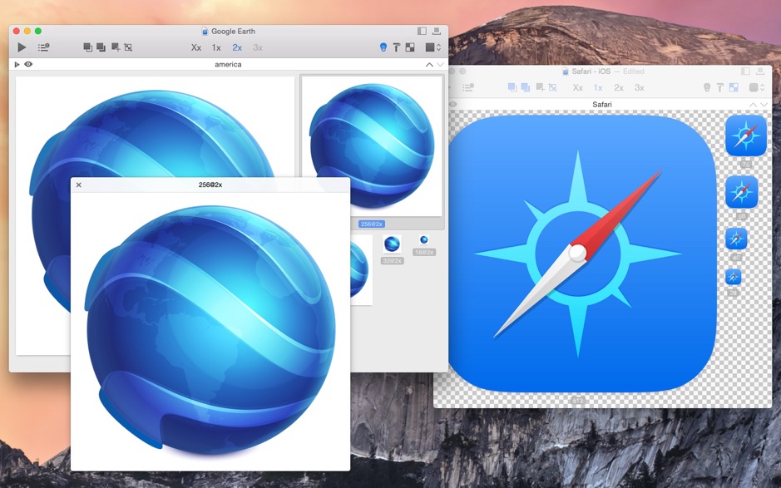Open the color popup stepper in Google Earth toolbar

pos(433,47)
